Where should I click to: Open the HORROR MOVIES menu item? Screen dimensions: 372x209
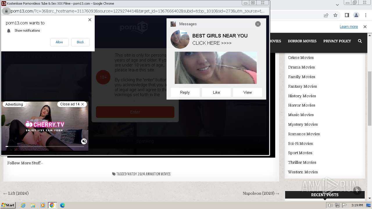(x=302, y=41)
